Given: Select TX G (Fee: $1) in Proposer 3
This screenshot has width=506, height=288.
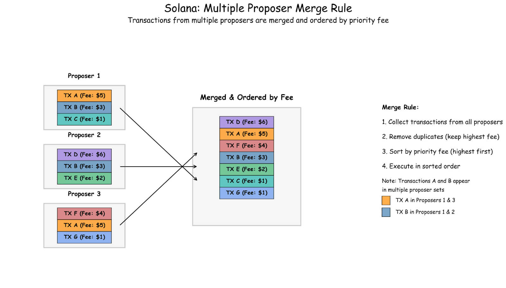Looking at the screenshot, I should [x=84, y=237].
